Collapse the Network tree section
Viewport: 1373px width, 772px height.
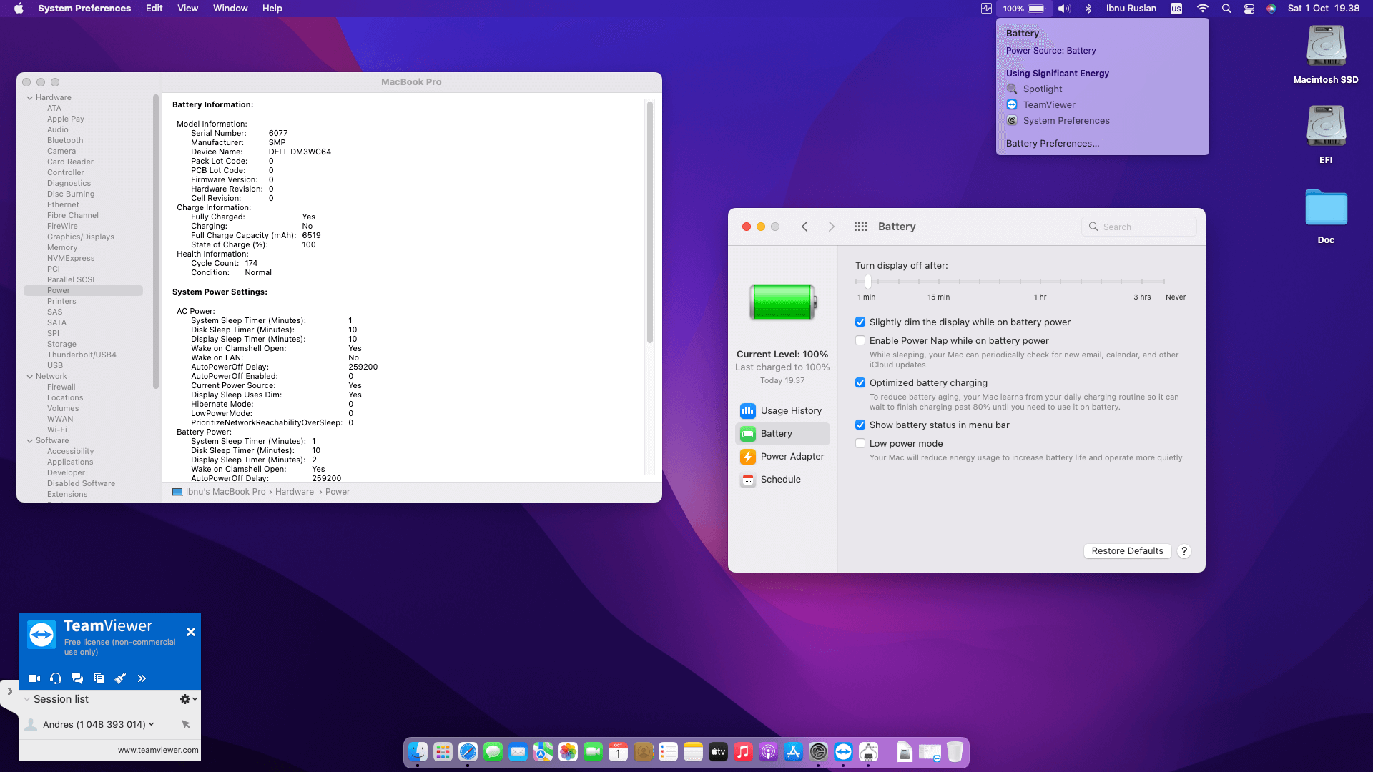[30, 377]
